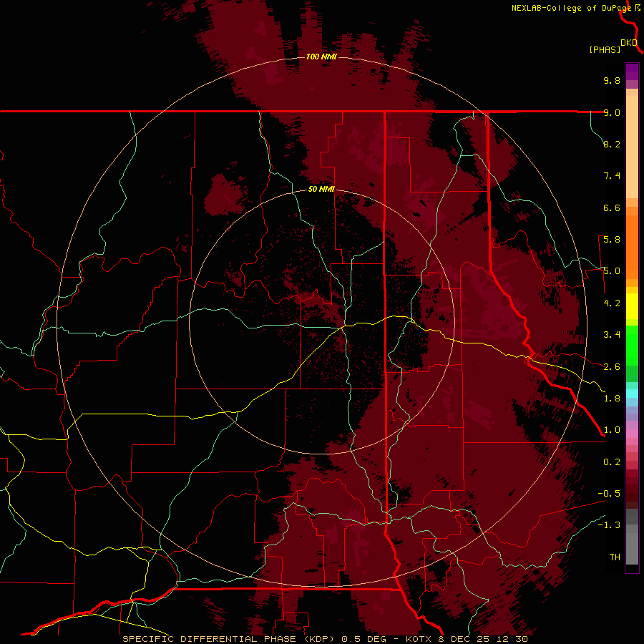644x644 pixels.
Task: Click the 50 NMI range ring label
Action: click(321, 190)
